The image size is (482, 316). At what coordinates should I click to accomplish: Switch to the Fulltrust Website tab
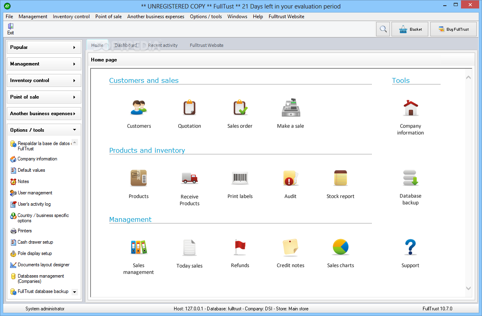[x=206, y=45]
